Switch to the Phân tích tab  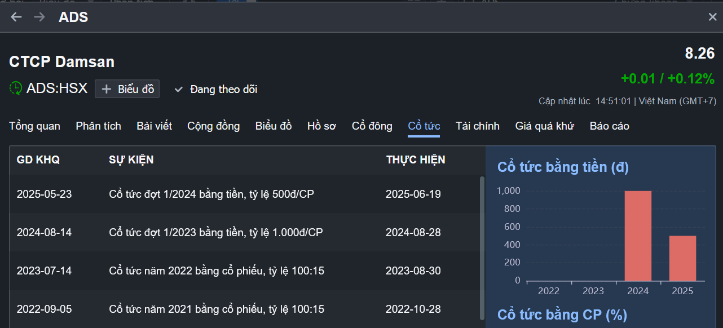(x=98, y=126)
